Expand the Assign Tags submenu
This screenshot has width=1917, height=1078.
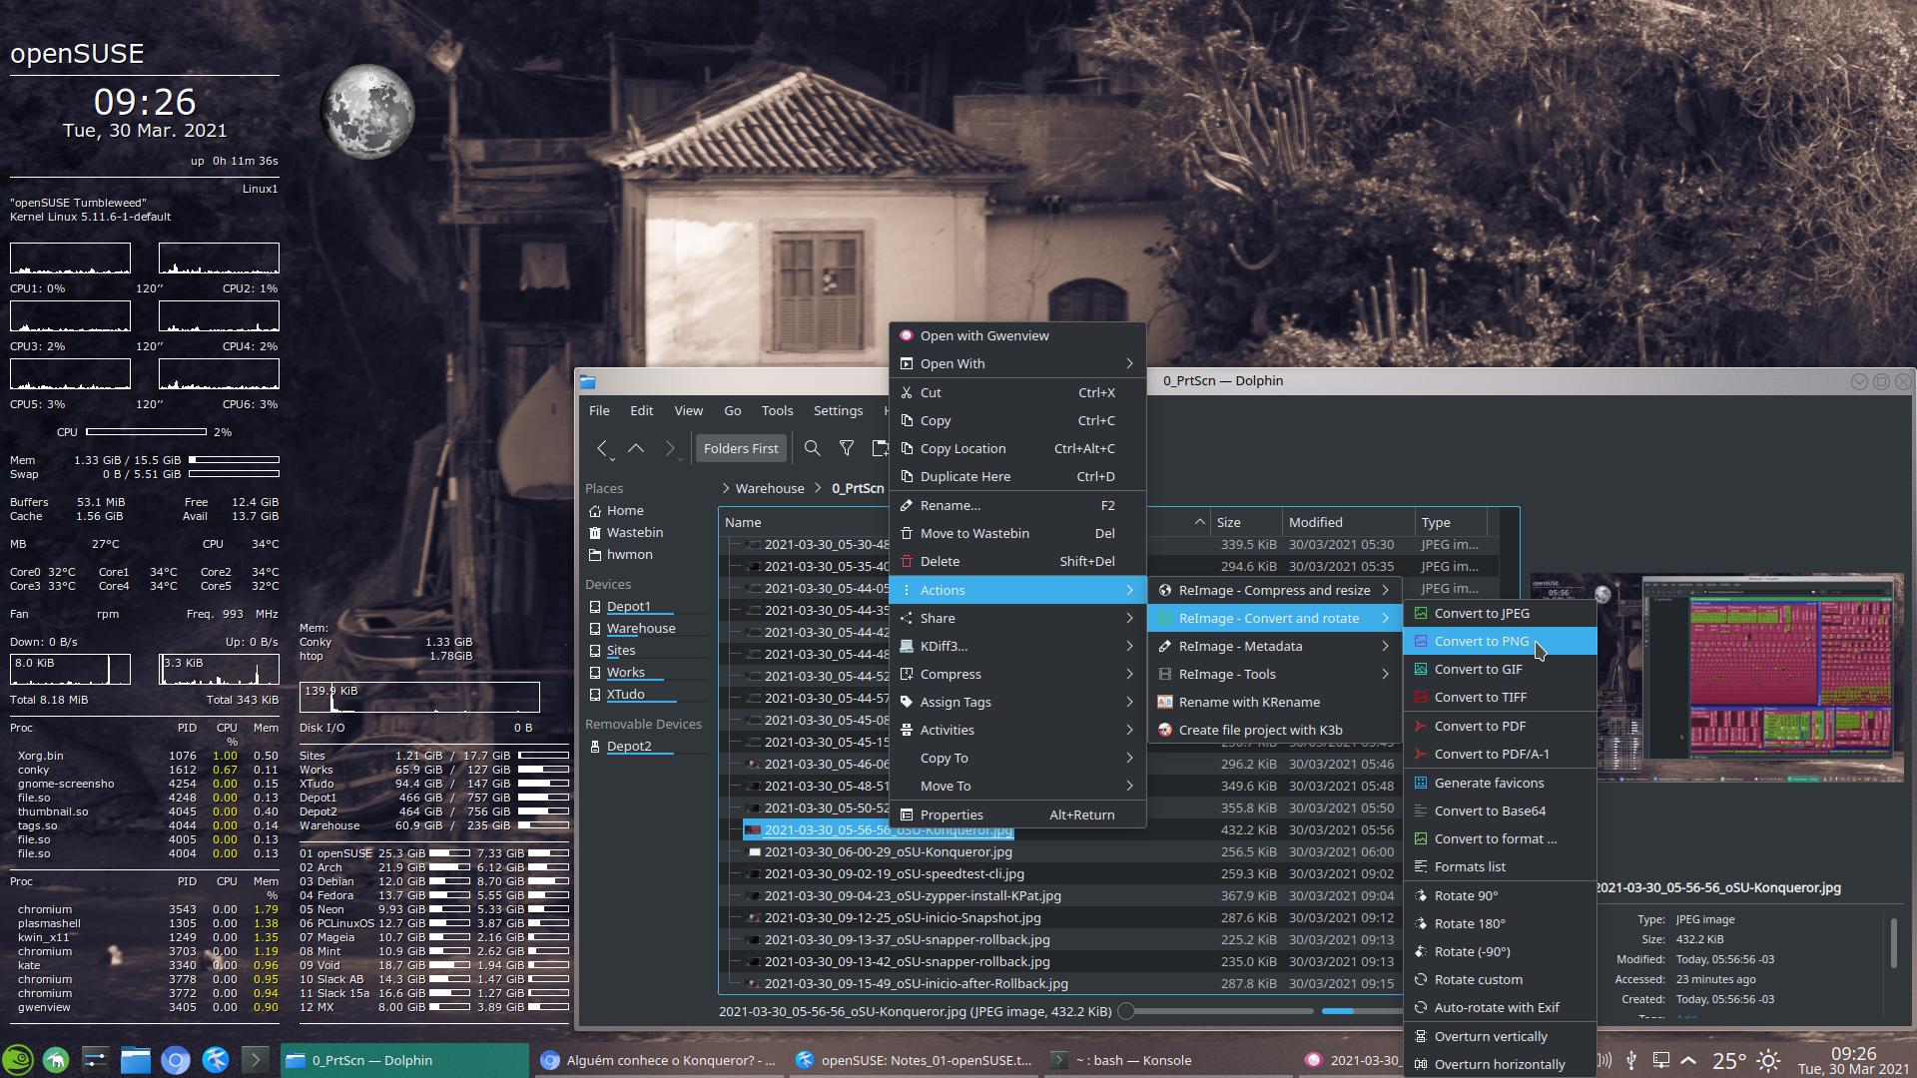pyautogui.click(x=1017, y=702)
